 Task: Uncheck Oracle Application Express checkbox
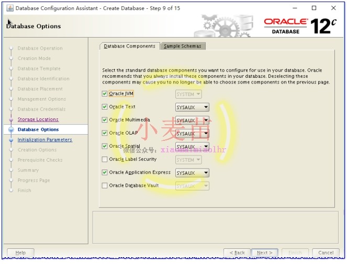click(x=105, y=172)
